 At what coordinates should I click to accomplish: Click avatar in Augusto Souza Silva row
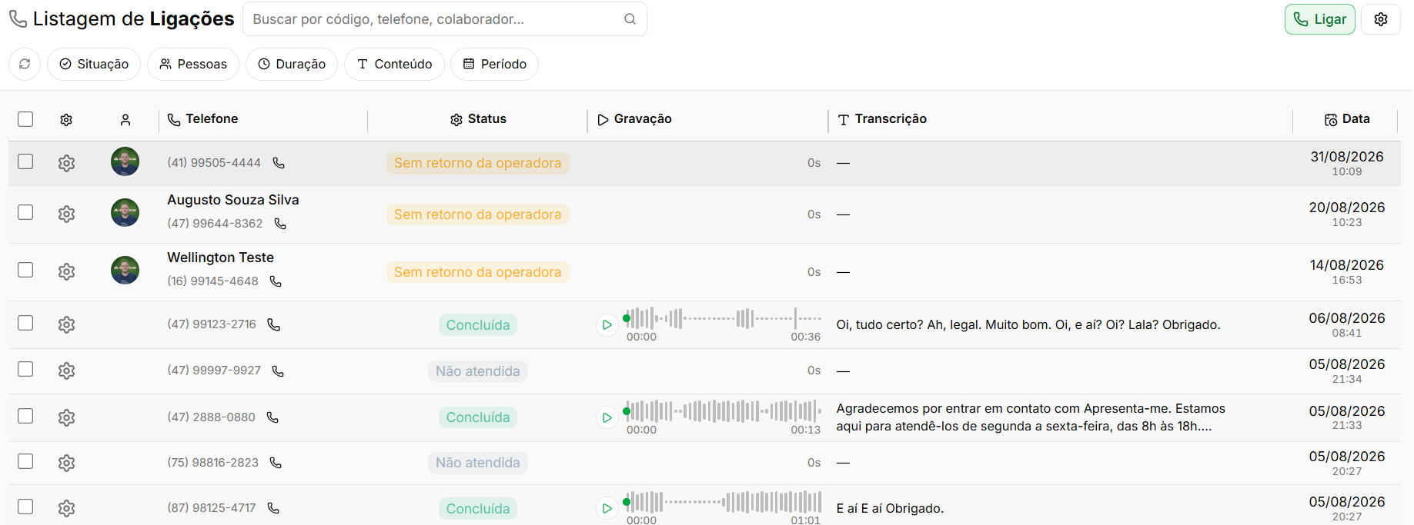click(125, 212)
